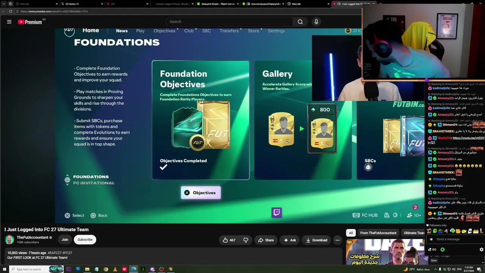This screenshot has height=273, width=485.
Task: Launch Premiere Pro from taskbar
Action: coord(69,269)
